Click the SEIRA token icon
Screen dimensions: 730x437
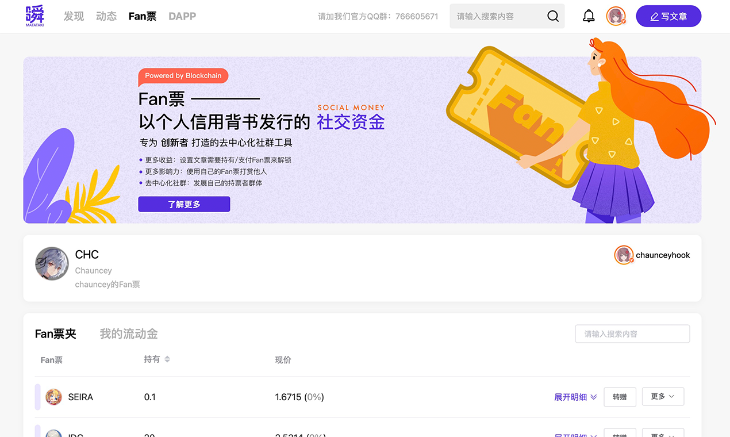[x=53, y=397]
